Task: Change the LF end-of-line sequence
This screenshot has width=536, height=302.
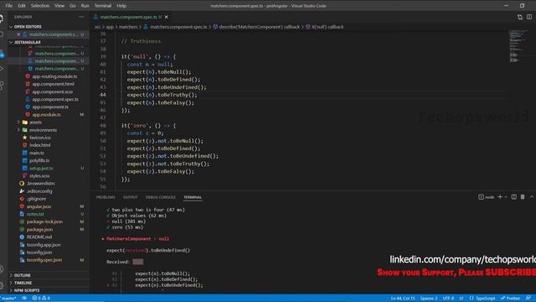Action: coord(461,299)
